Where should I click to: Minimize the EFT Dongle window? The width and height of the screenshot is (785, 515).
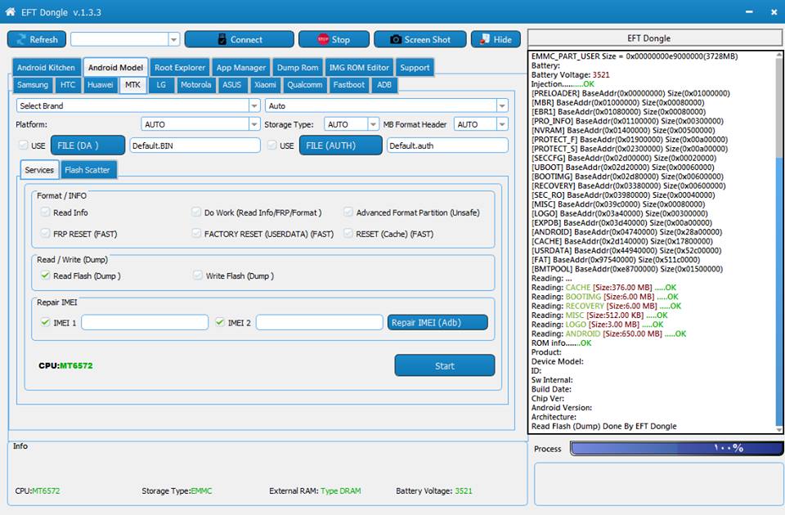[749, 11]
